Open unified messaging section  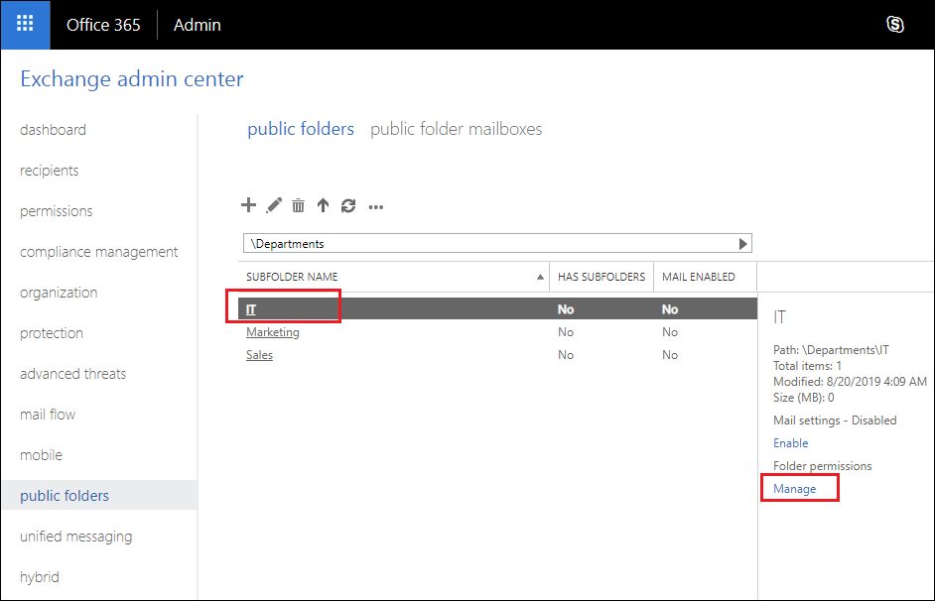tap(75, 537)
